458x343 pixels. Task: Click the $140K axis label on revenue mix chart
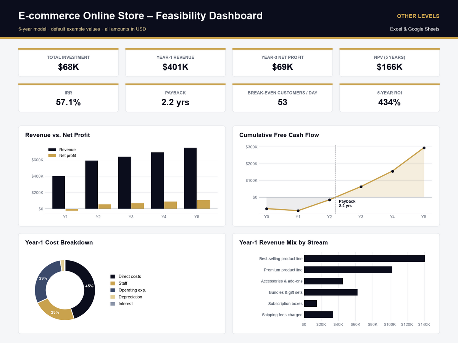tap(424, 324)
